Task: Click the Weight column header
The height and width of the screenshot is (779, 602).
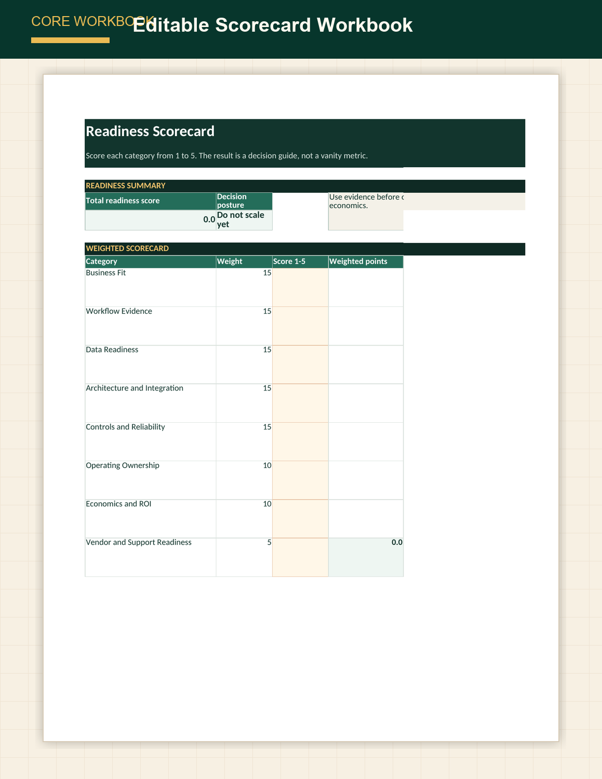Action: [244, 262]
